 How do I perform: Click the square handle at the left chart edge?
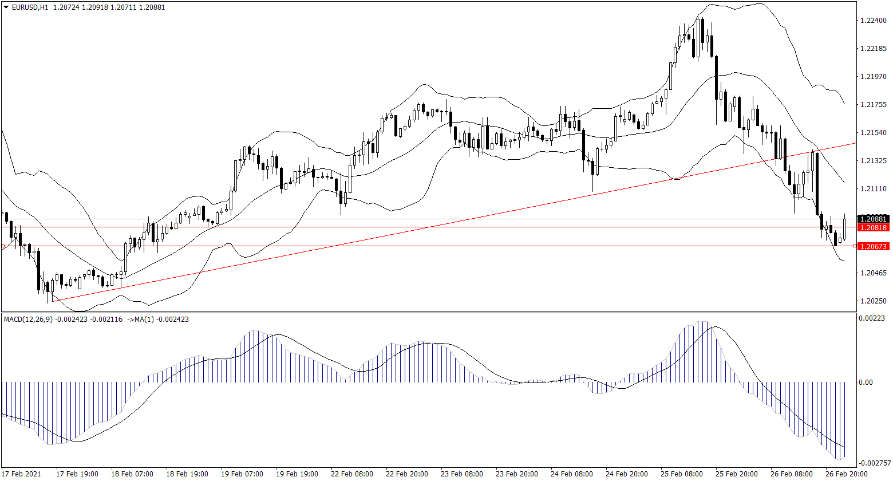click(2, 246)
